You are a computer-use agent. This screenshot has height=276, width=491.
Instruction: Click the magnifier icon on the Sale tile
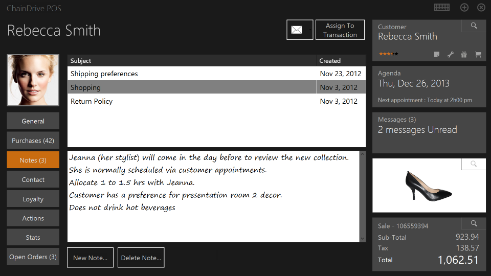point(474,223)
